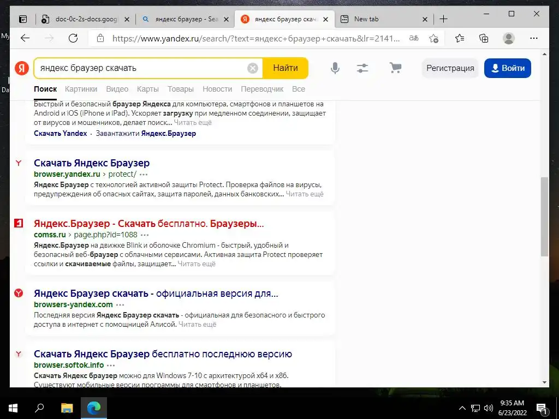
Task: Open options dots next to browsers-yandex.com
Action: coord(120,304)
